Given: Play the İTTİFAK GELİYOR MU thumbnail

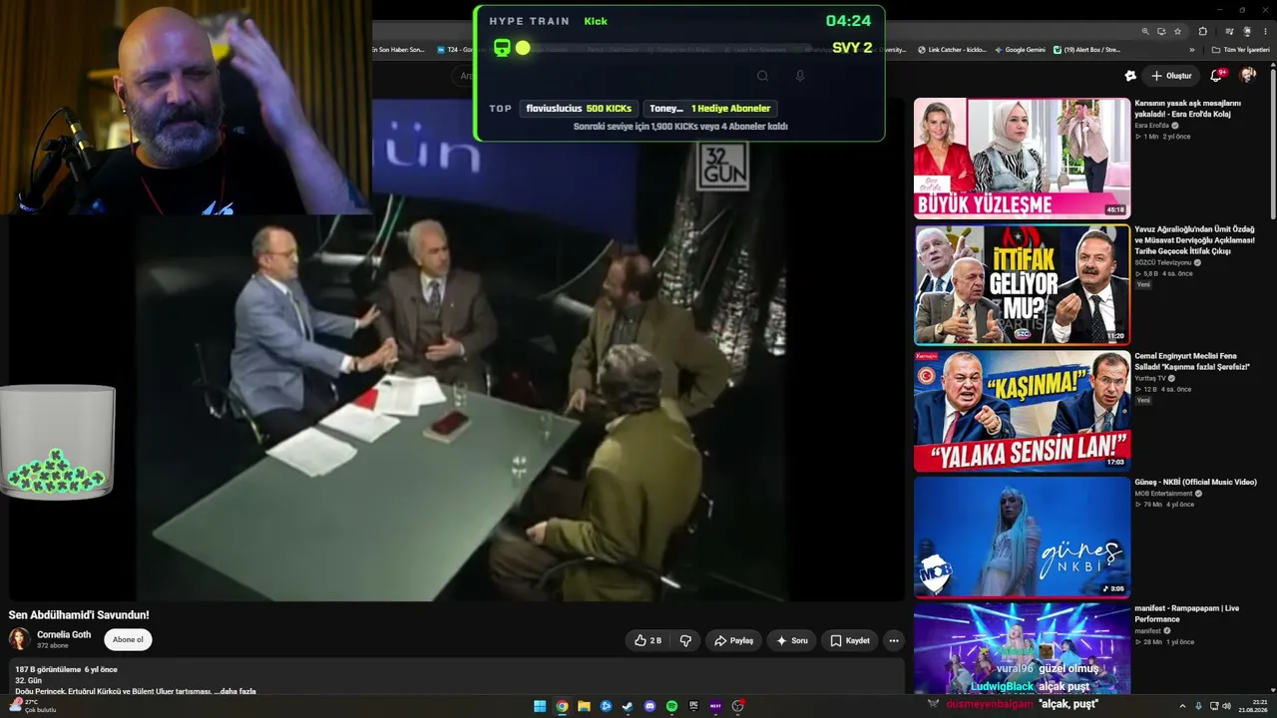Looking at the screenshot, I should [x=1022, y=284].
